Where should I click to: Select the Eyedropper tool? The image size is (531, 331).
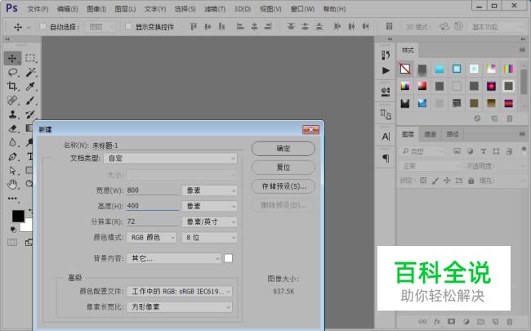pyautogui.click(x=31, y=86)
